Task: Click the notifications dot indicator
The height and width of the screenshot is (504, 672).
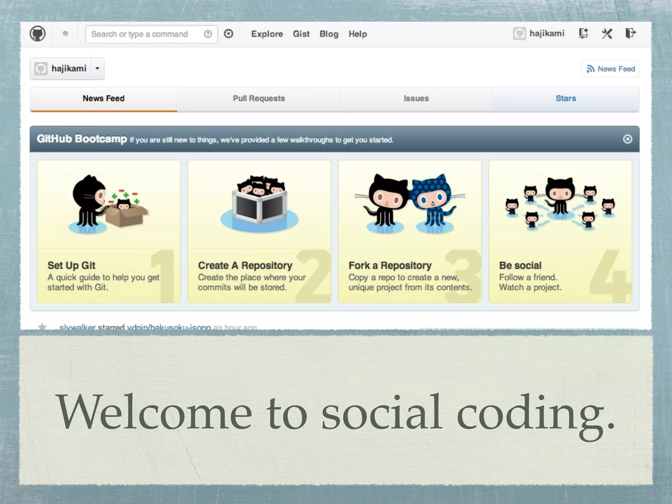Action: pos(65,34)
